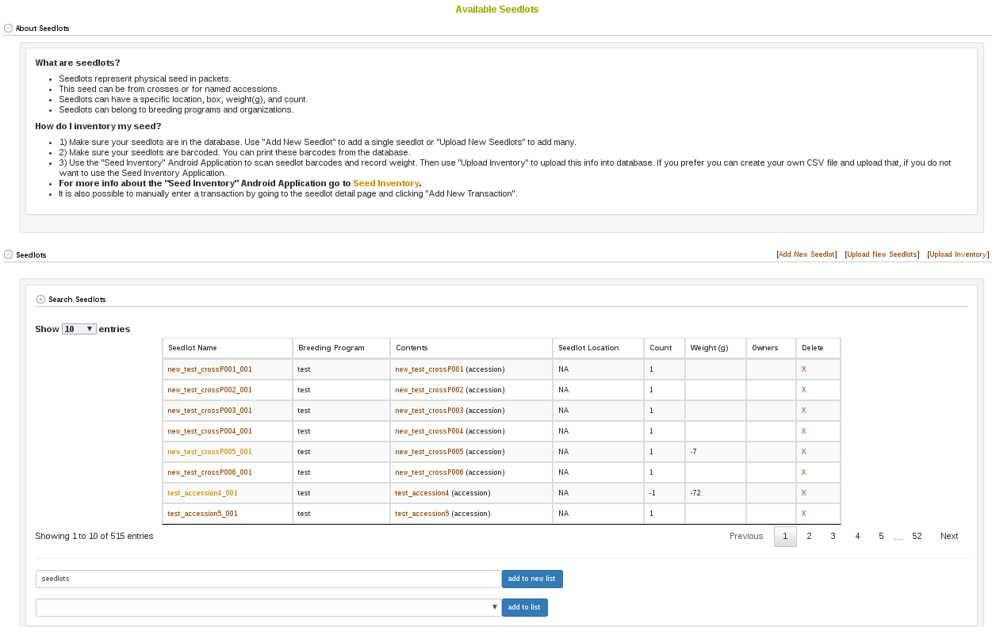Open seedlot new_test_crossP005_001
This screenshot has height=627, width=996.
(209, 452)
